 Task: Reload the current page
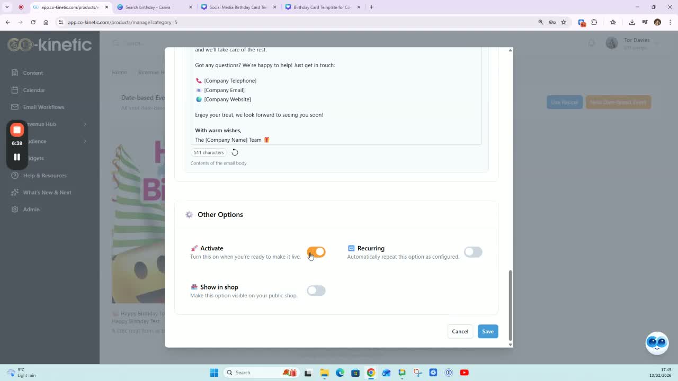[33, 22]
